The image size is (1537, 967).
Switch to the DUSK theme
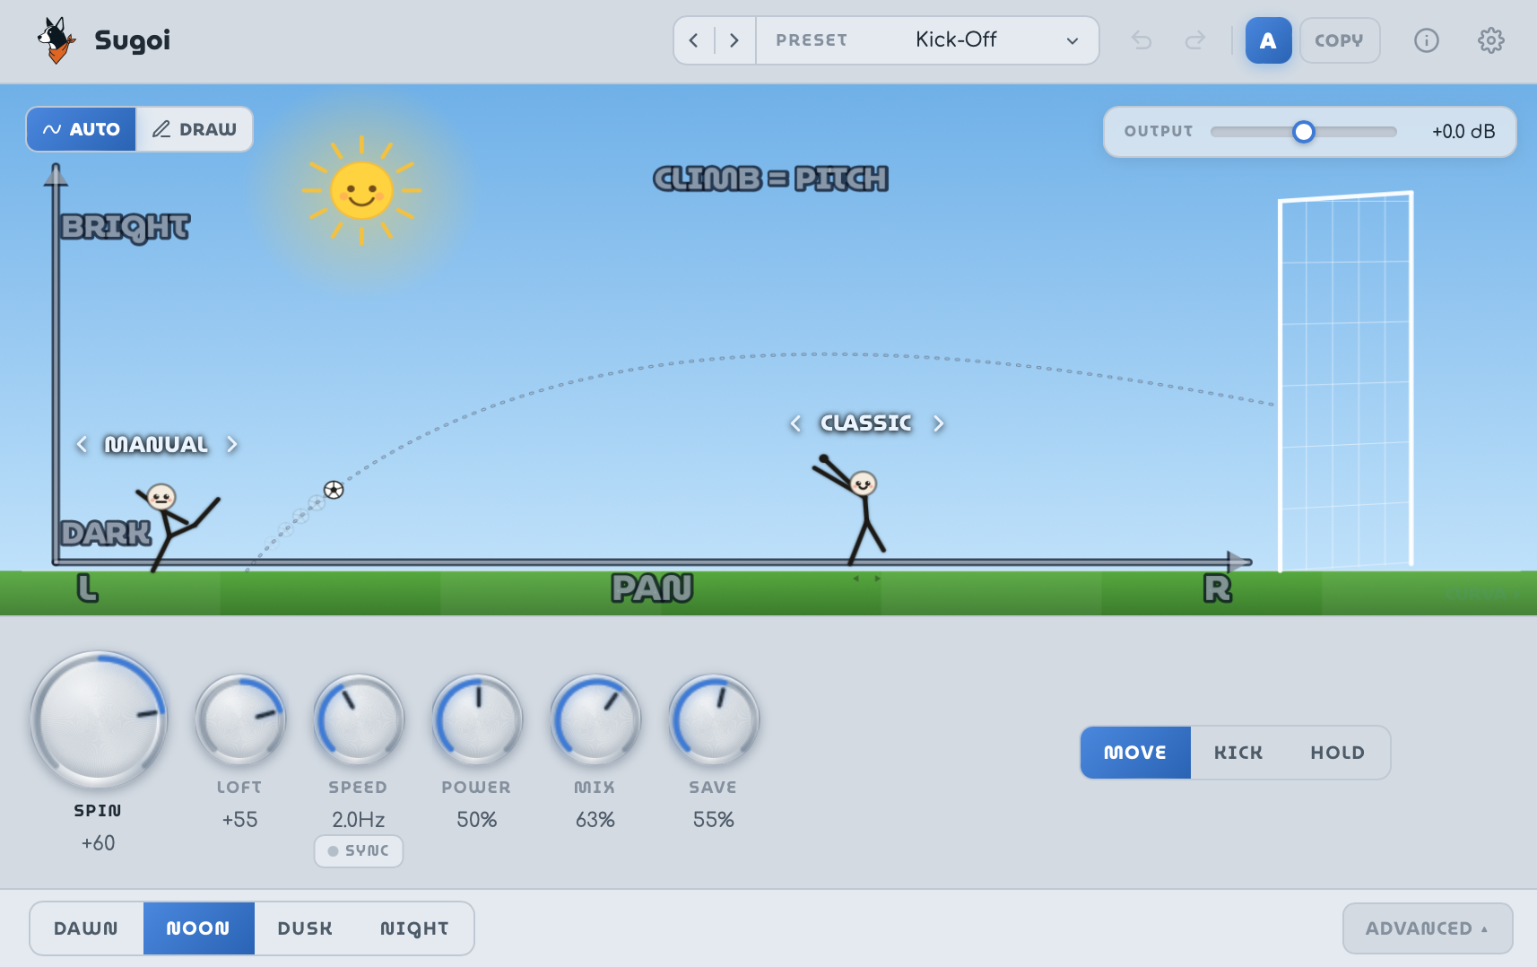(305, 928)
